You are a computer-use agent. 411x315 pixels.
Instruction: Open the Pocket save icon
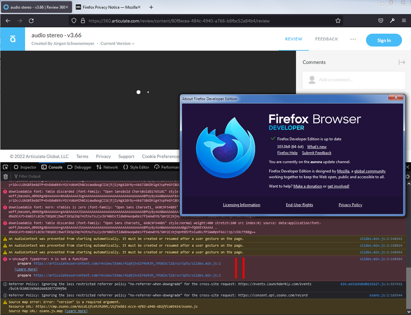[381, 21]
